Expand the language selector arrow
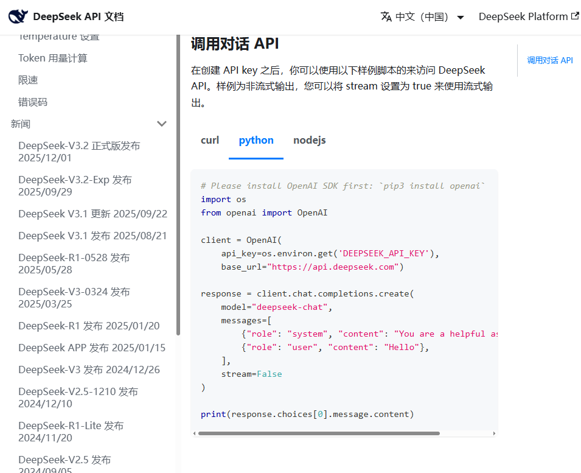This screenshot has height=473, width=581. pos(461,17)
